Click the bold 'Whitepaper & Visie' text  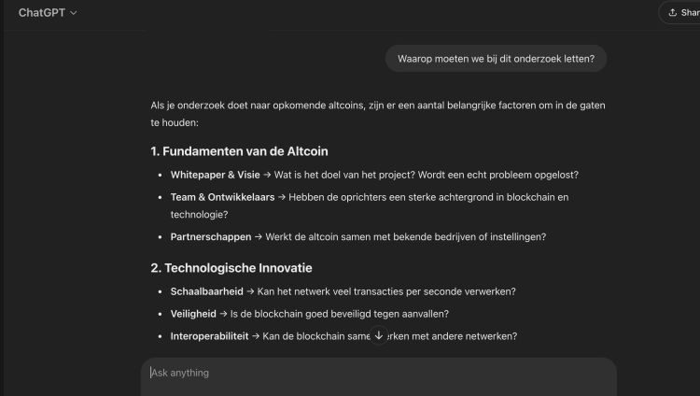[x=214, y=175]
